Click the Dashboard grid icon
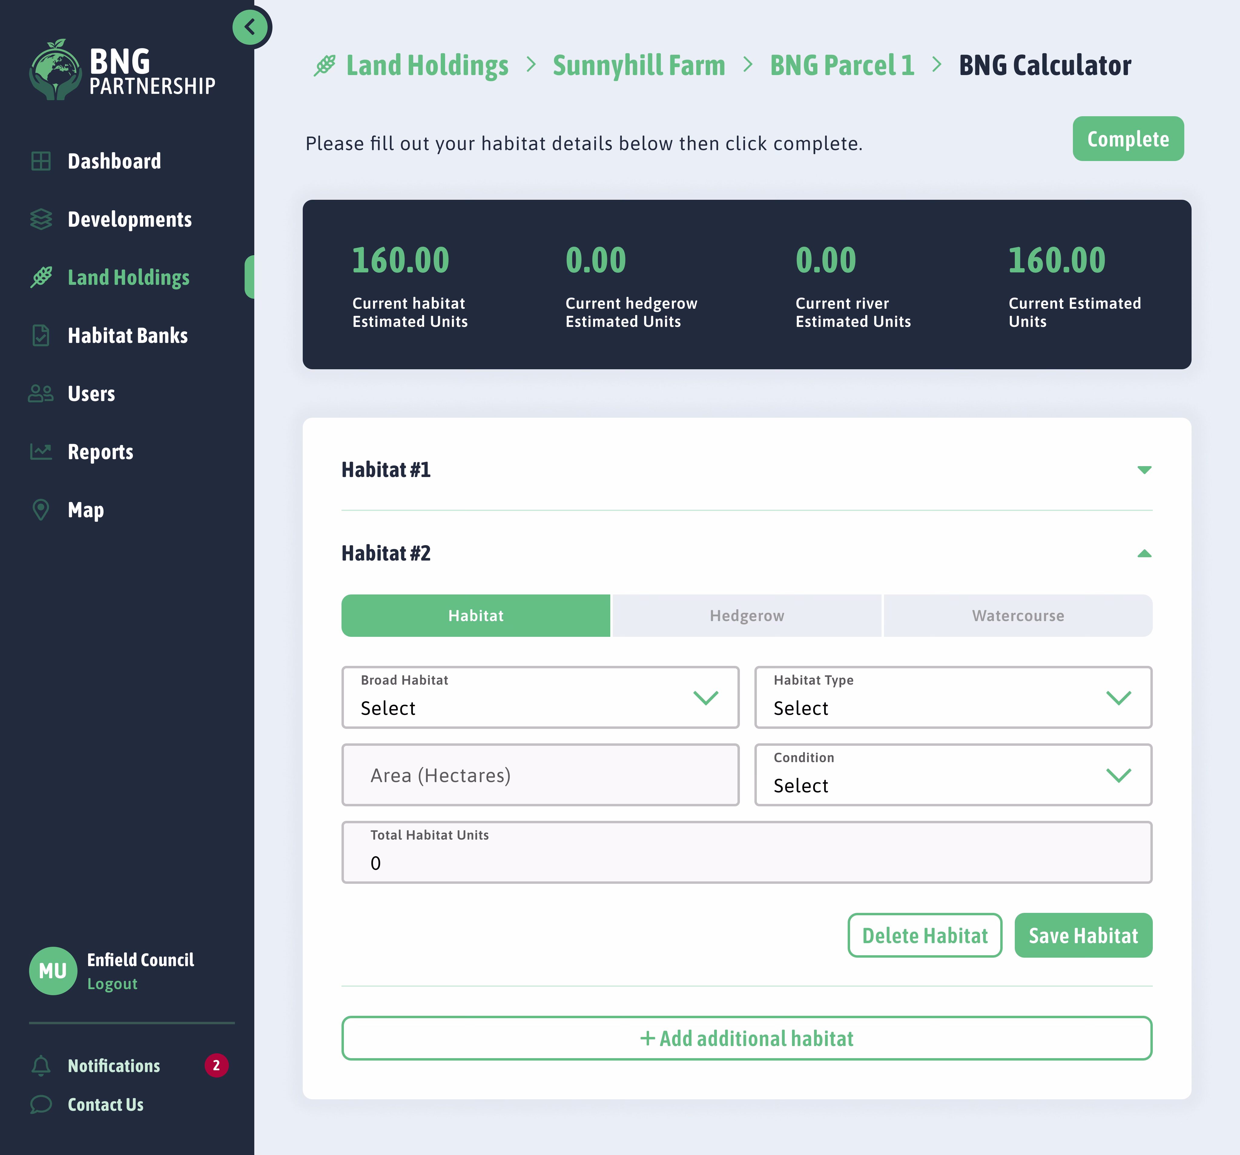Viewport: 1240px width, 1155px height. click(41, 161)
